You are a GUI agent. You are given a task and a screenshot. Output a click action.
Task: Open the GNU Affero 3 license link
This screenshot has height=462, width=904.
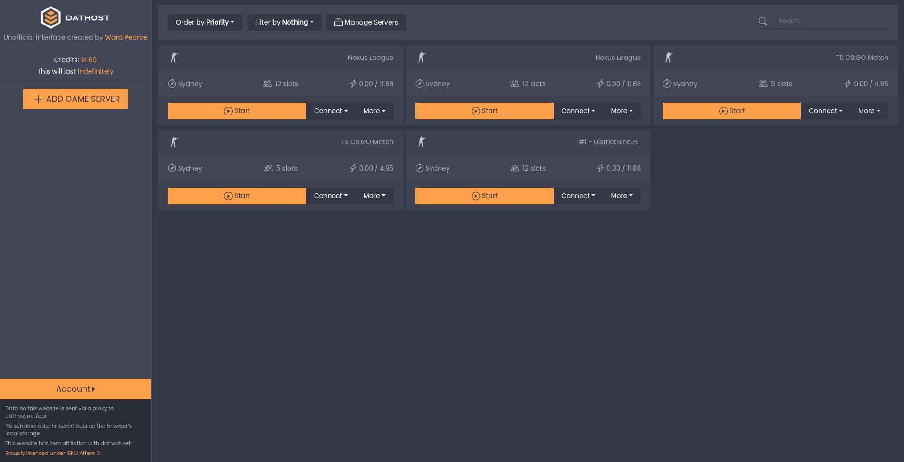pyautogui.click(x=52, y=453)
